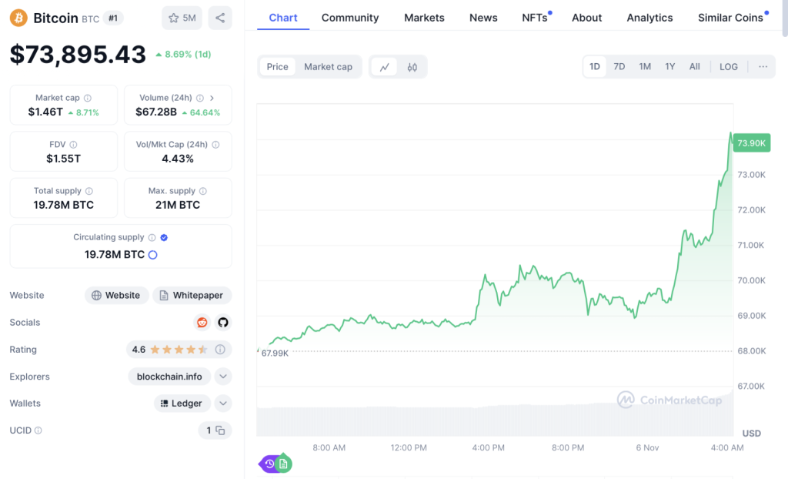
Task: Click the circulating supply progress ring icon
Action: coord(153,255)
